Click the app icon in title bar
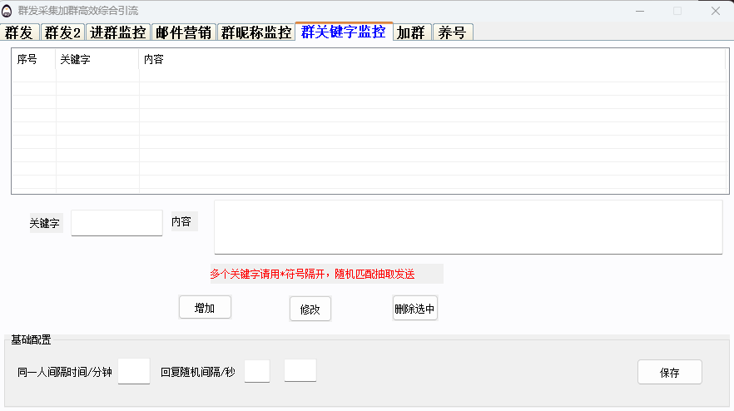Image resolution: width=734 pixels, height=411 pixels. click(x=7, y=11)
